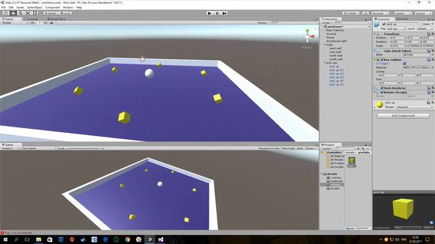
Task: Open the Create menu in Hierarchy panel
Action: pos(326,22)
